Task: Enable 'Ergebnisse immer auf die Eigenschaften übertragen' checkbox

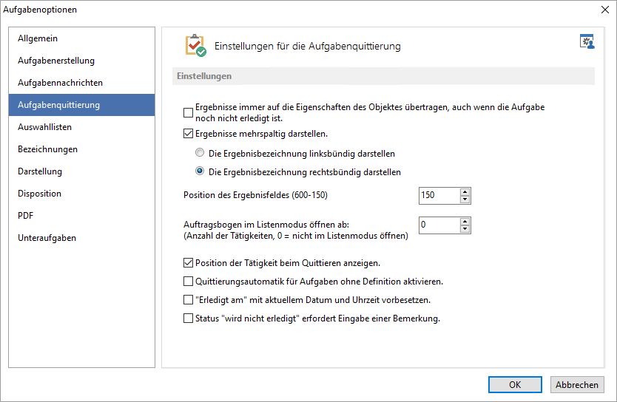Action: pos(188,113)
